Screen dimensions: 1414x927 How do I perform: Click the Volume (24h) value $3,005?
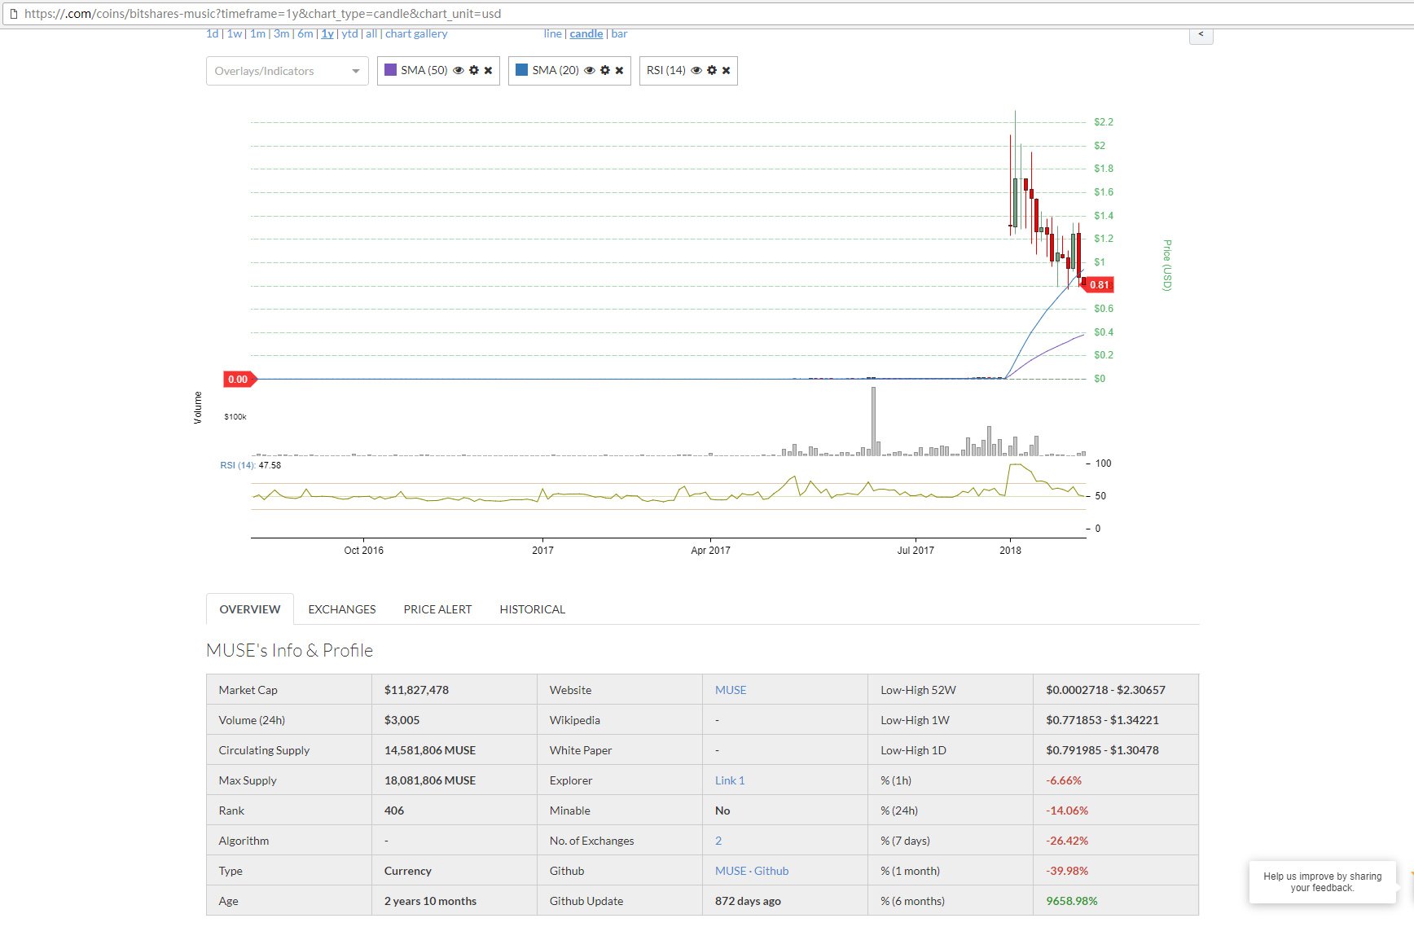[402, 720]
